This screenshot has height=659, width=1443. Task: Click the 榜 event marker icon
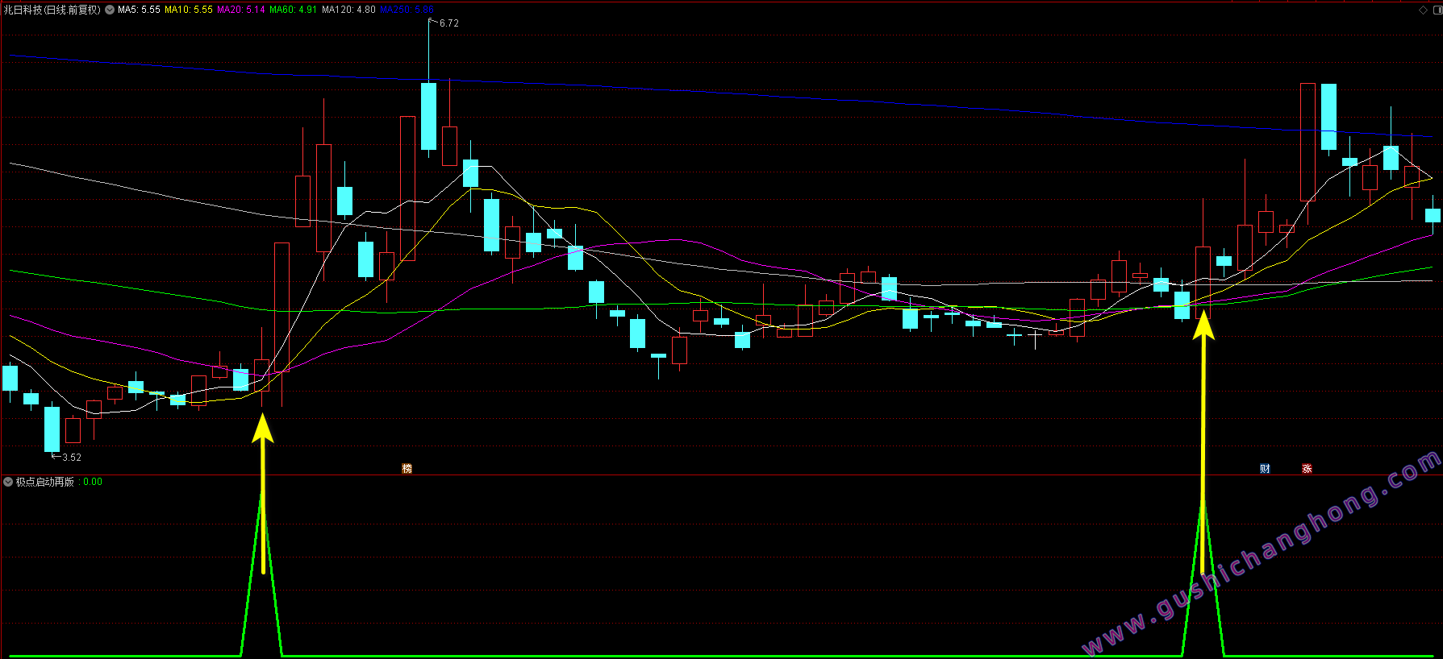tap(407, 468)
